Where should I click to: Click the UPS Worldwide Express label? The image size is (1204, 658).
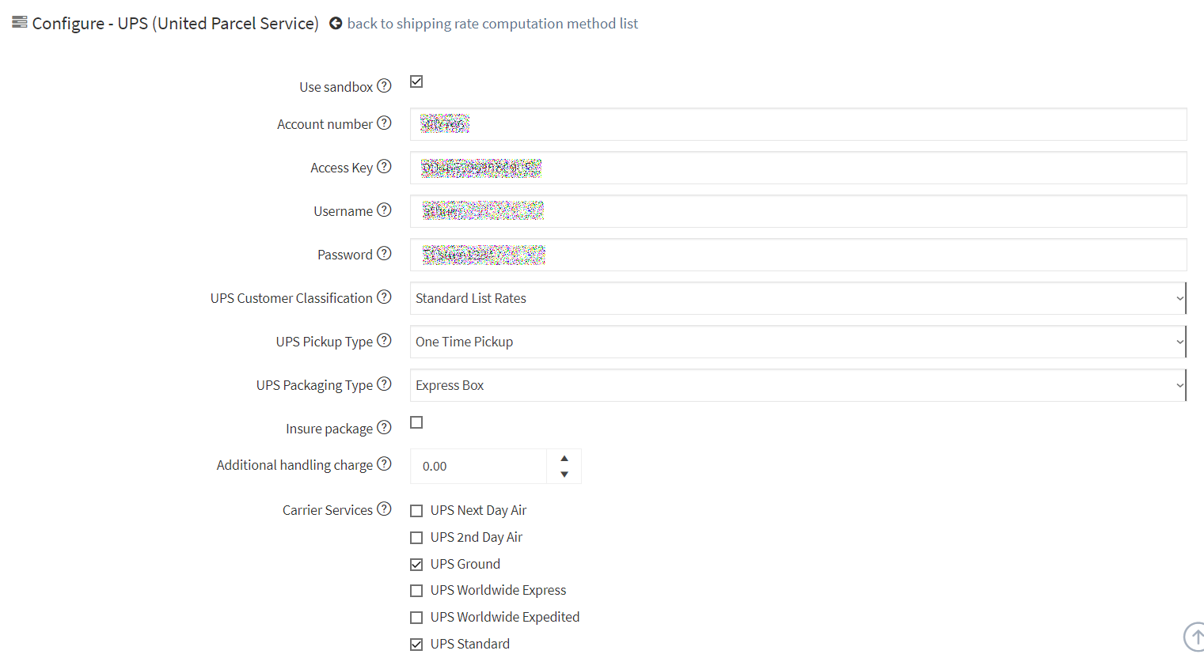tap(499, 590)
